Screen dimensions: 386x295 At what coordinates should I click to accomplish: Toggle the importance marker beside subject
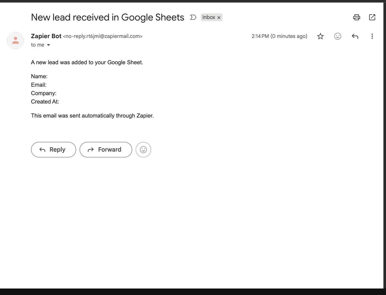point(193,17)
